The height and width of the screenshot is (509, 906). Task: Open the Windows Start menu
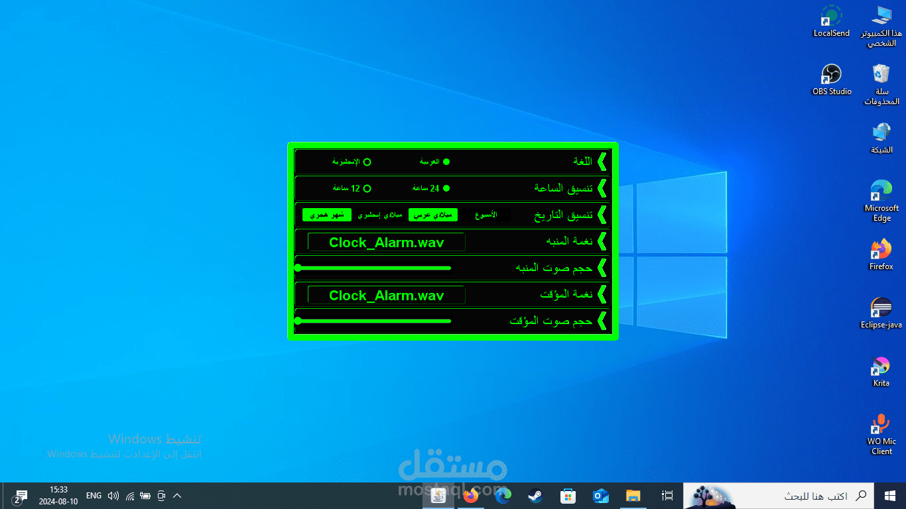coord(890,496)
